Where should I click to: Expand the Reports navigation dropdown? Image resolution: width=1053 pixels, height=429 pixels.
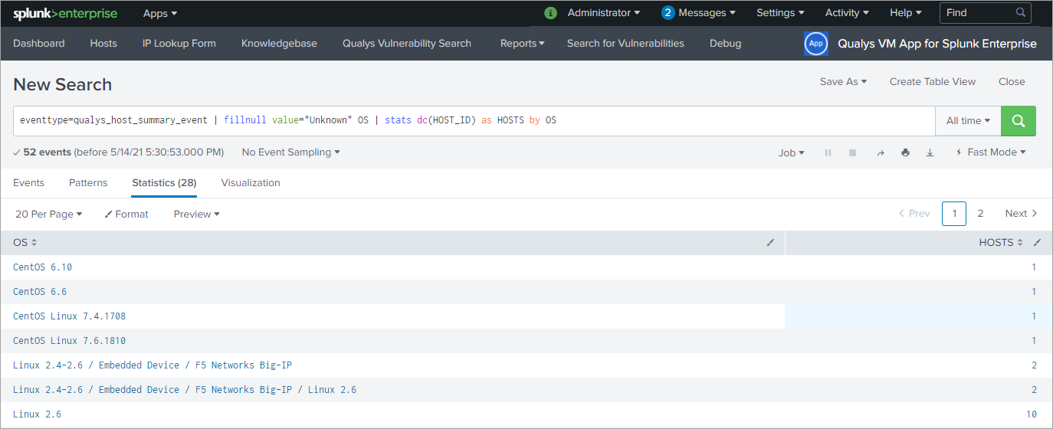[523, 44]
